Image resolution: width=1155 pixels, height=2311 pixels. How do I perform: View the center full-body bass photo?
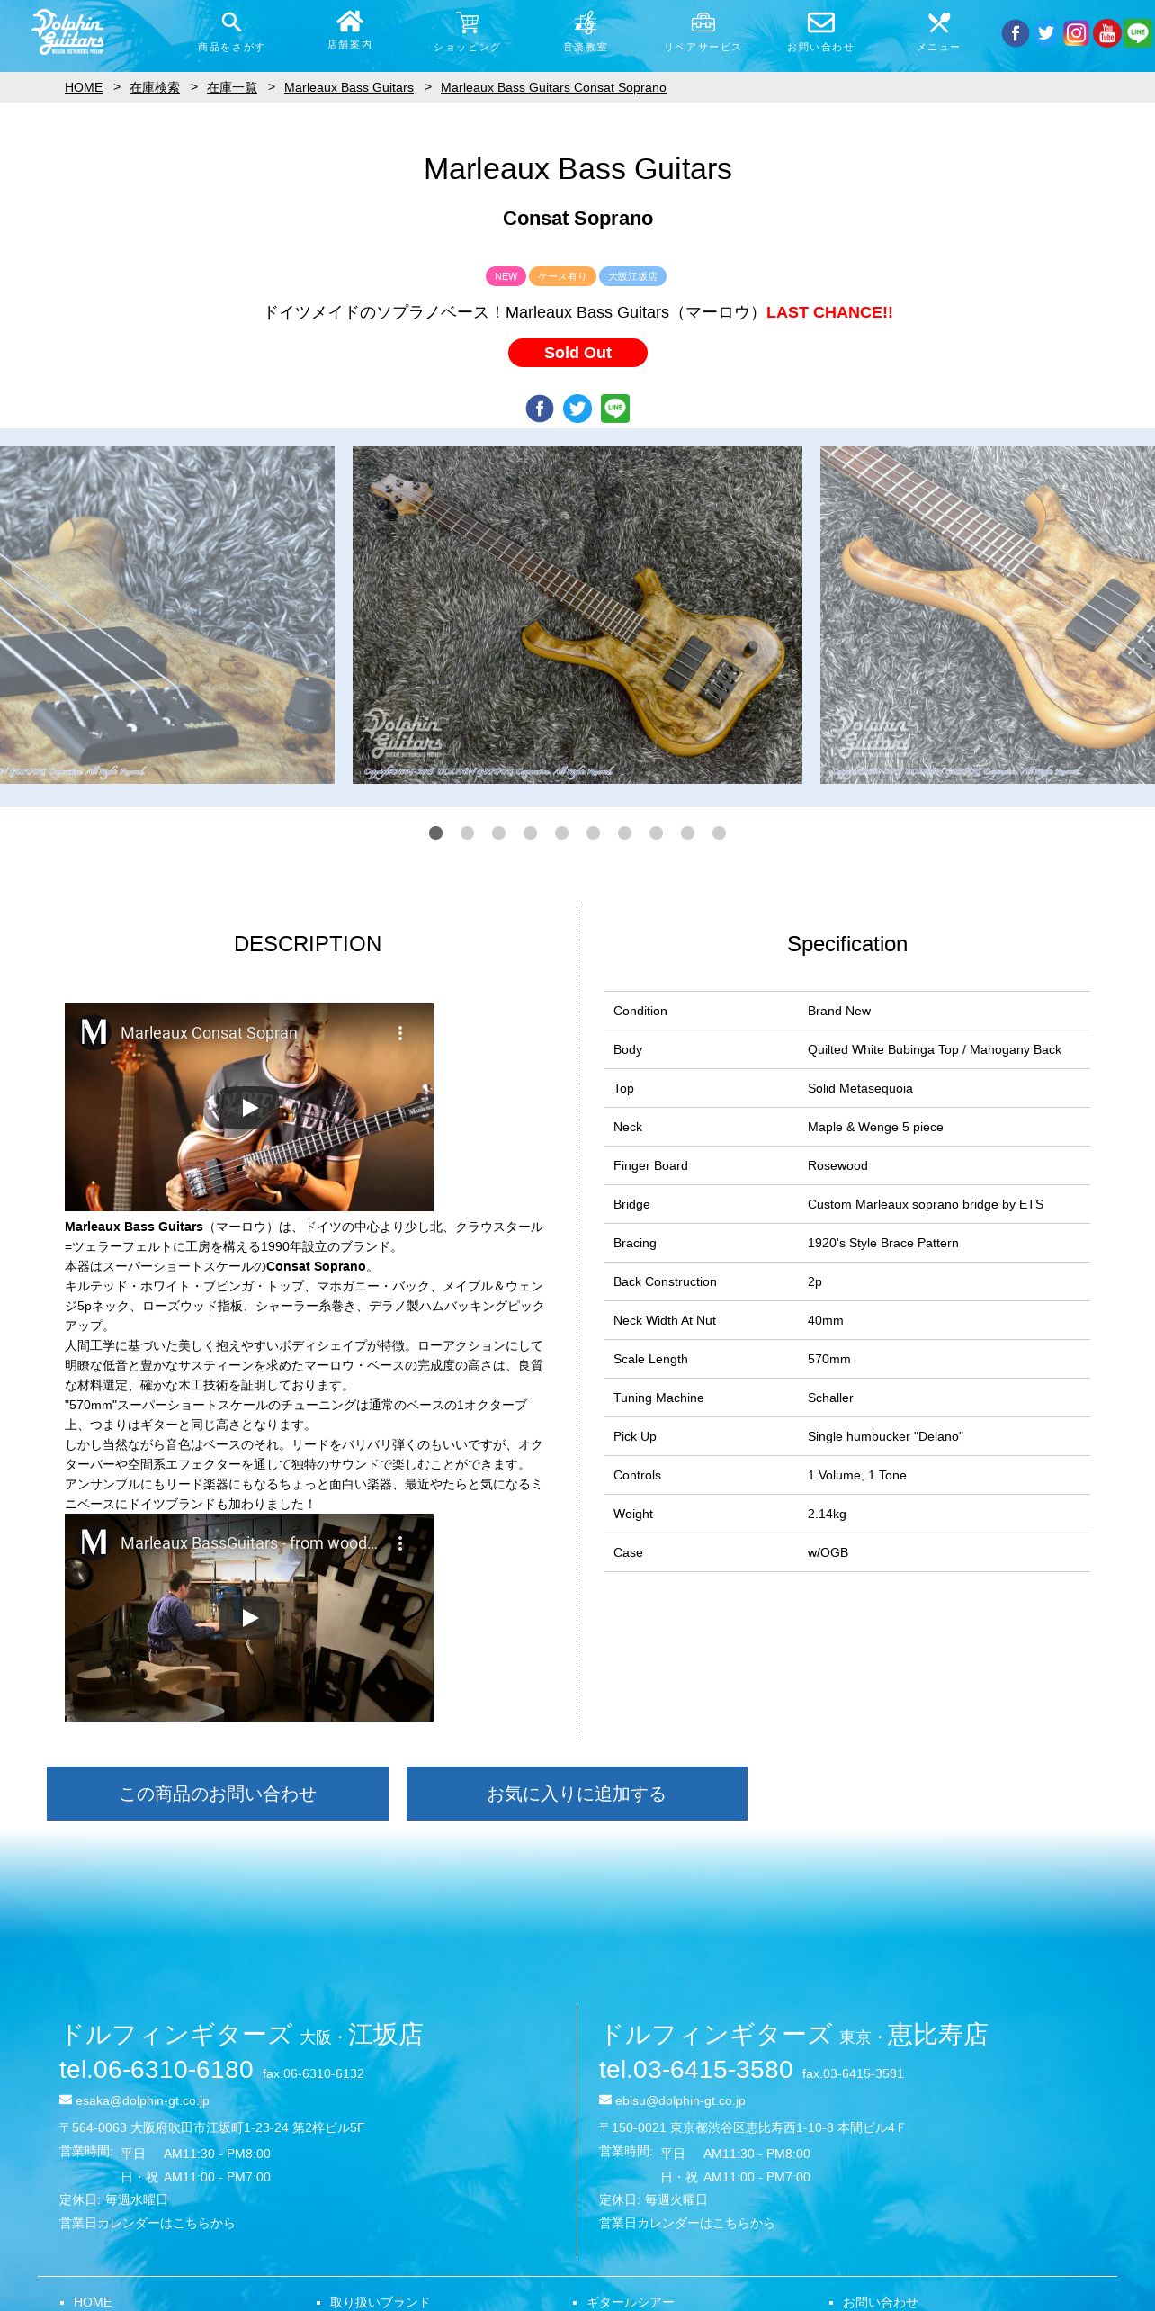click(577, 615)
